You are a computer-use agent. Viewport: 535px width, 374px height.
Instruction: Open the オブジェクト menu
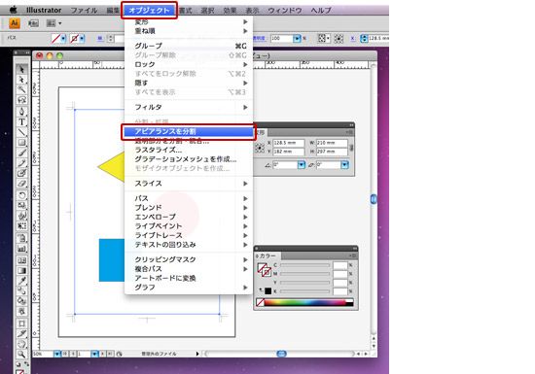pyautogui.click(x=149, y=11)
